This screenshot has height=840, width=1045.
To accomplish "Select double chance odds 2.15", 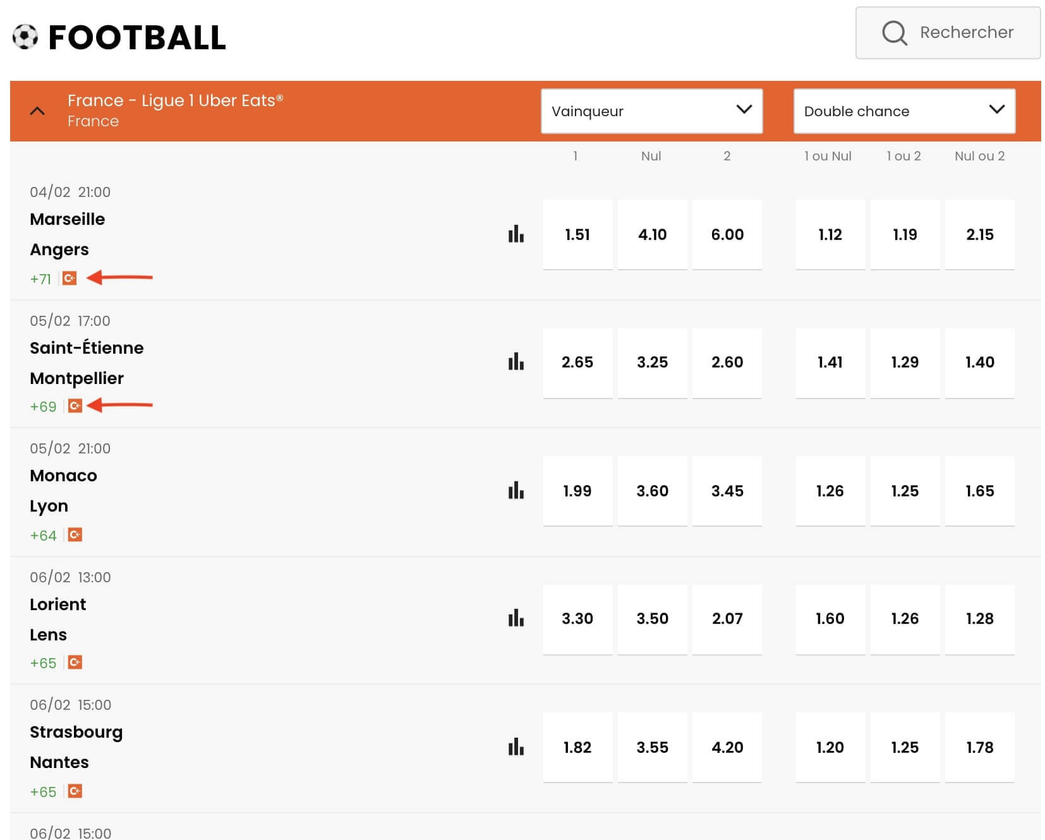I will tap(980, 234).
